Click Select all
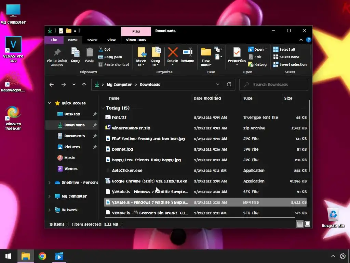This screenshot has height=263, width=350. [284, 49]
